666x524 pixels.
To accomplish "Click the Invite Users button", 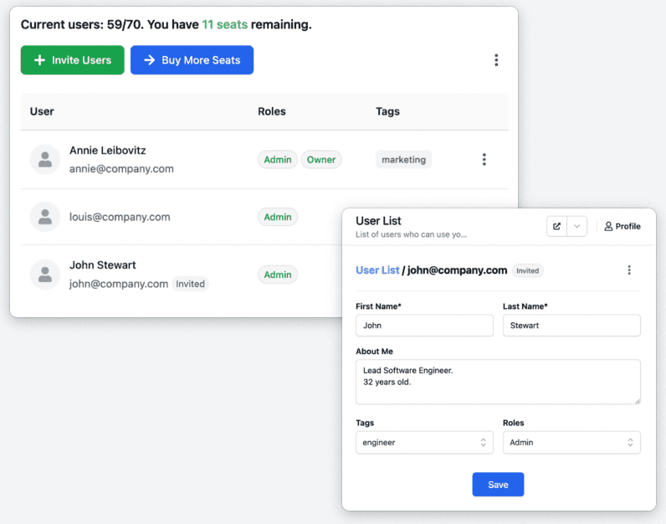I will point(72,60).
